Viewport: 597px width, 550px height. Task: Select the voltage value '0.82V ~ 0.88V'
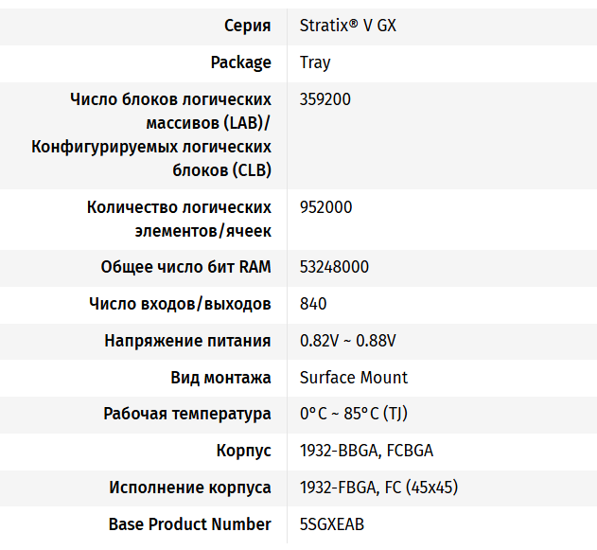[347, 341]
